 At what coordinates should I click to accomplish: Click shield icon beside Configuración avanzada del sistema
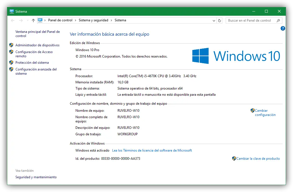click(x=11, y=69)
